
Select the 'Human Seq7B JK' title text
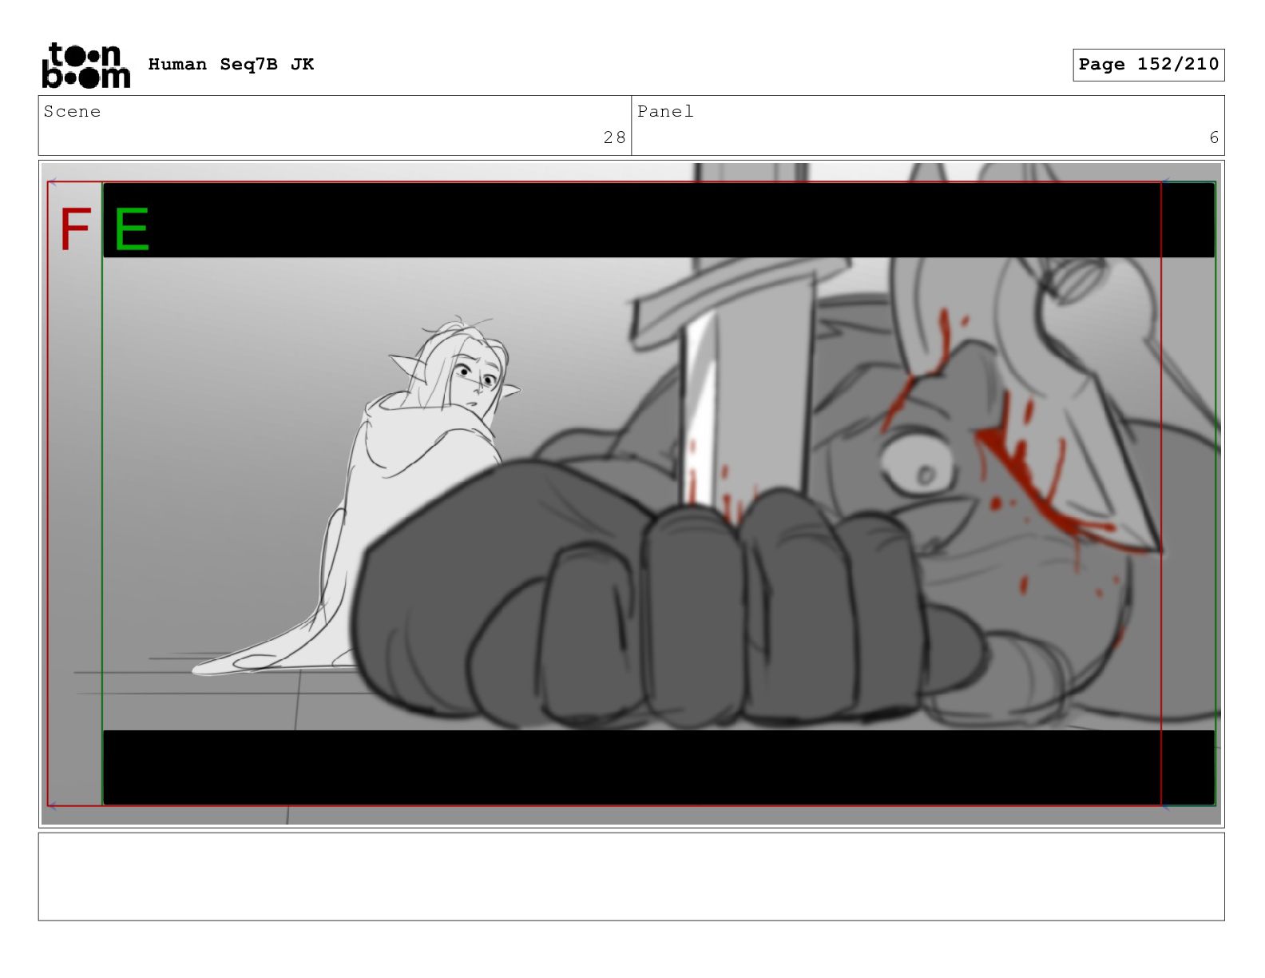(x=231, y=65)
